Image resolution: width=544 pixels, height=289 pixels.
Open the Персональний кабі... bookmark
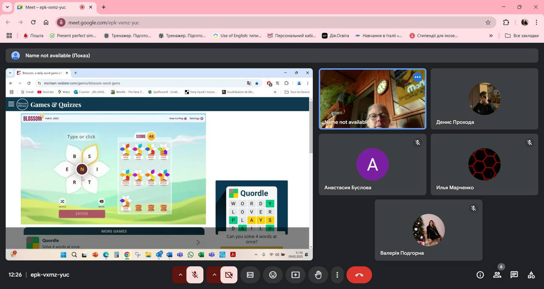[292, 36]
